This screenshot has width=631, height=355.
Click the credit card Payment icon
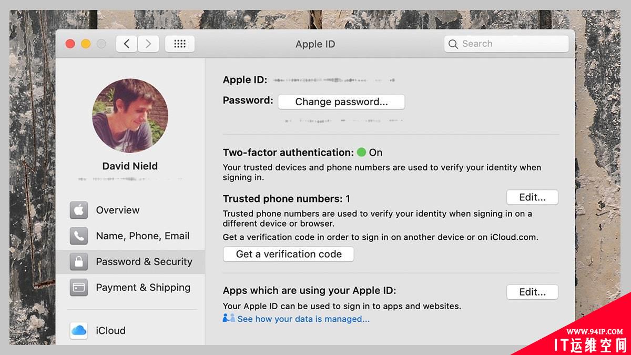coord(79,287)
